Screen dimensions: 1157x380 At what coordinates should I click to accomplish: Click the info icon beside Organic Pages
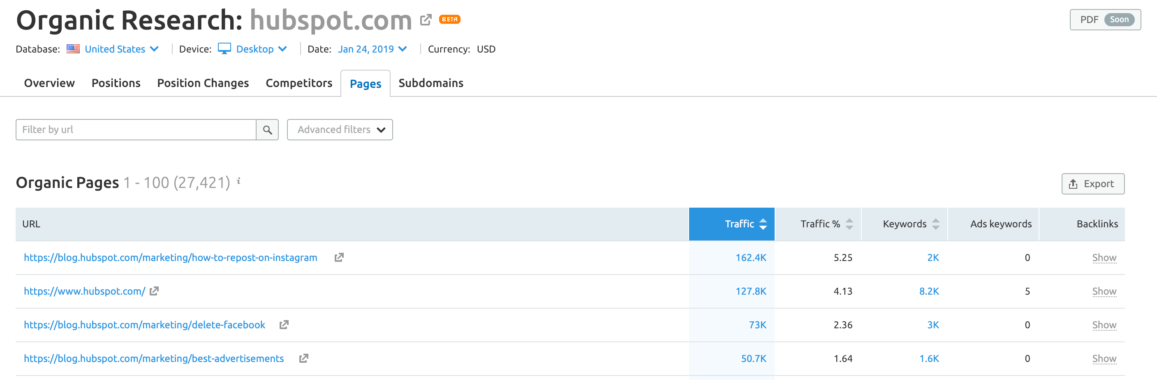click(x=238, y=181)
